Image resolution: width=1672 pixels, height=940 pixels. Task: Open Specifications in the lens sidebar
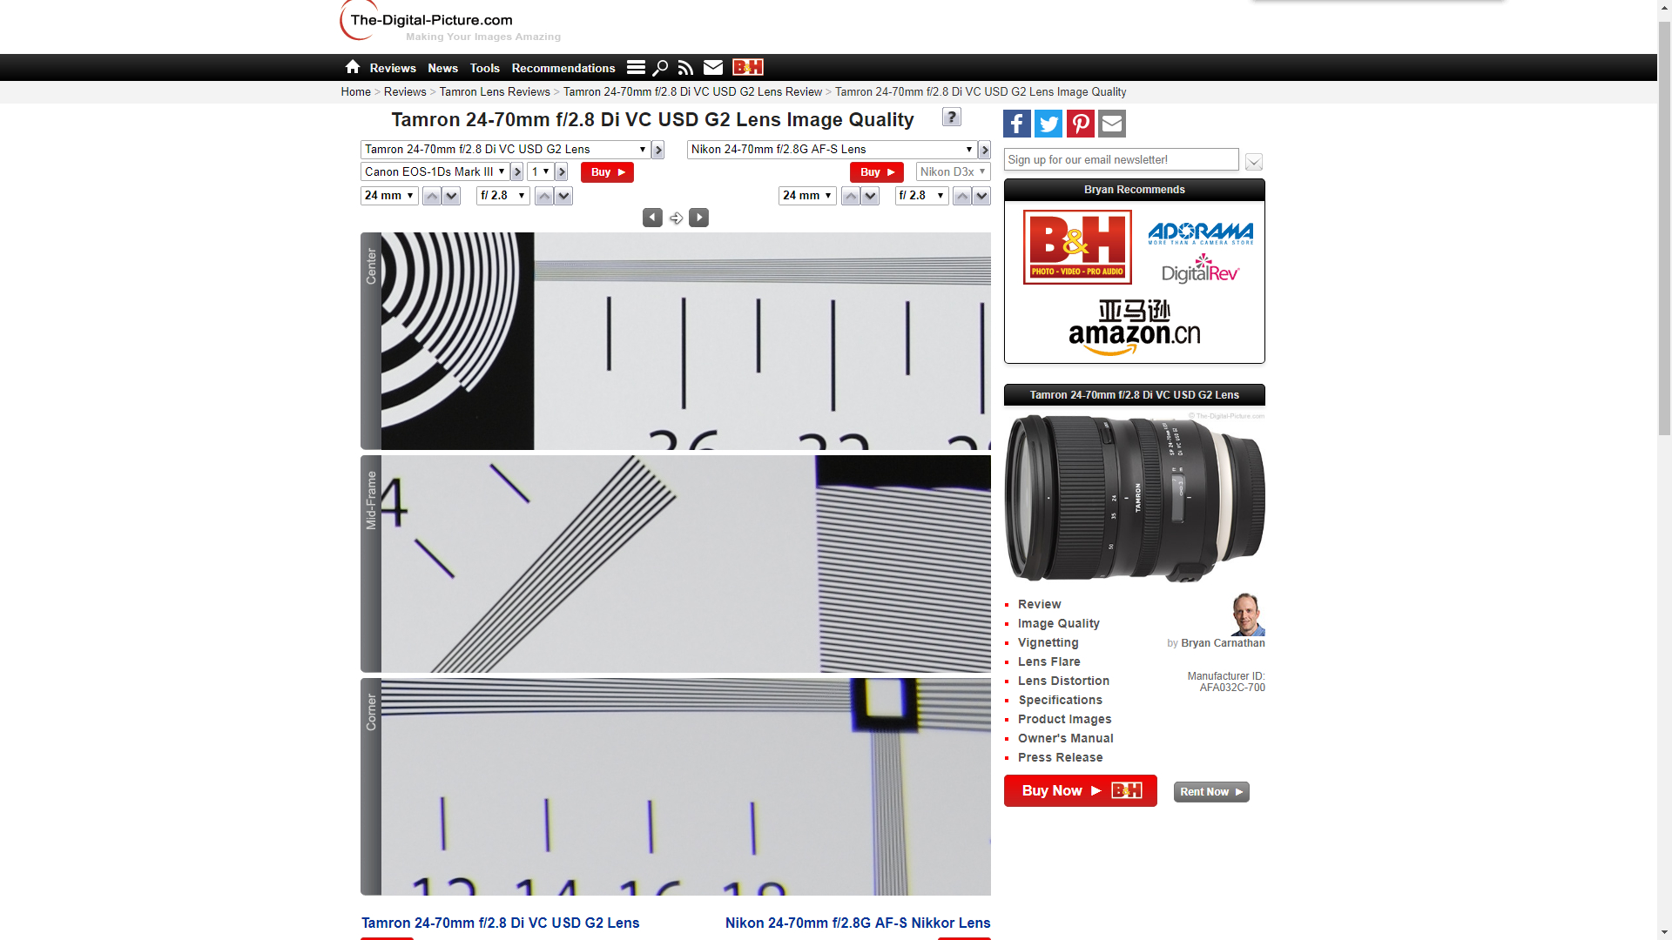(1060, 700)
